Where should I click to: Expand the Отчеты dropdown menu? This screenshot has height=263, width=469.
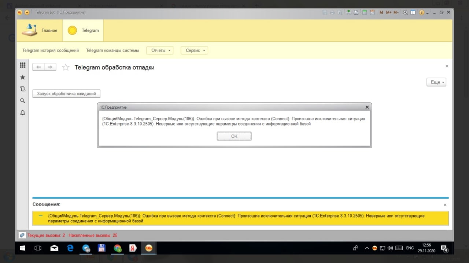(x=160, y=50)
